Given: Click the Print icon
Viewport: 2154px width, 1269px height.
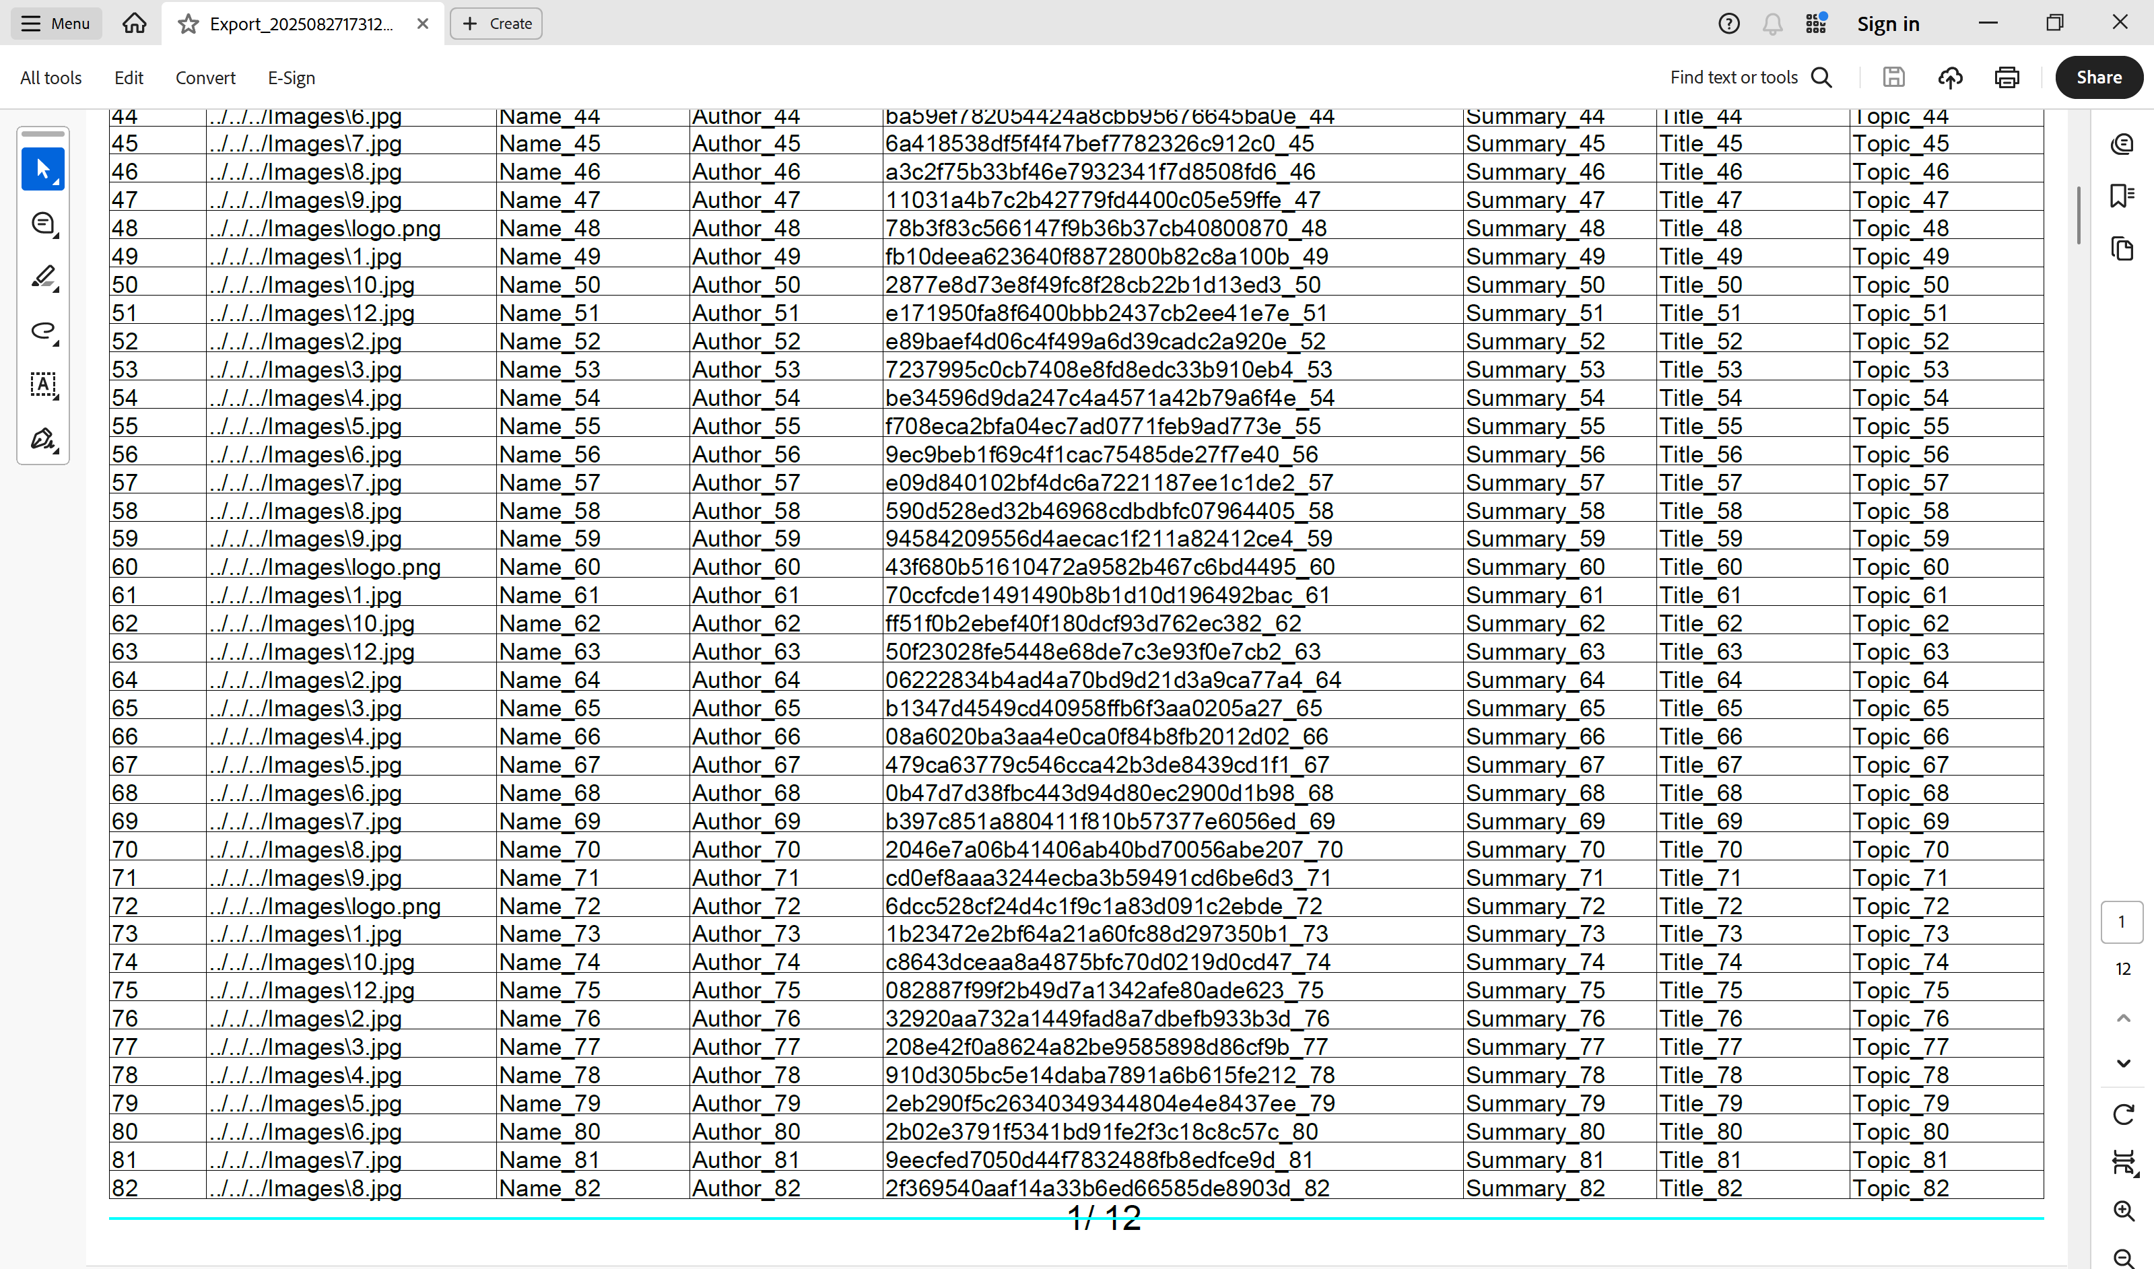Looking at the screenshot, I should click(x=2006, y=78).
